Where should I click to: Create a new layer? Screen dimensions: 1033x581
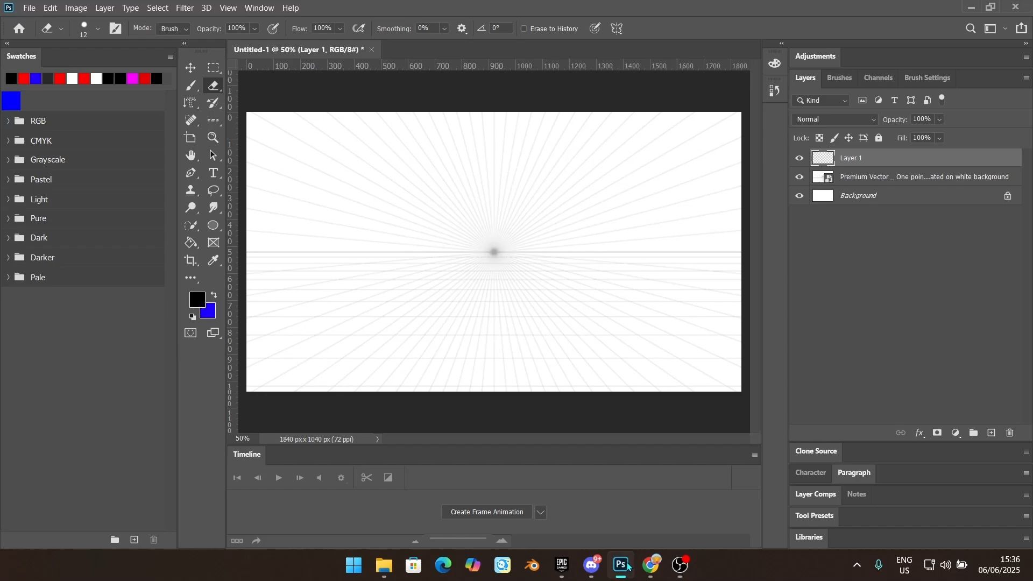pyautogui.click(x=992, y=433)
